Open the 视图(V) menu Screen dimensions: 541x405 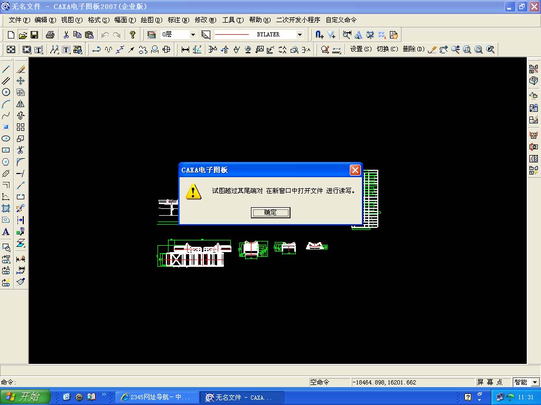(x=72, y=20)
